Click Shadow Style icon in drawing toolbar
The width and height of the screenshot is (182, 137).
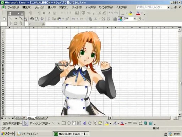(145, 123)
